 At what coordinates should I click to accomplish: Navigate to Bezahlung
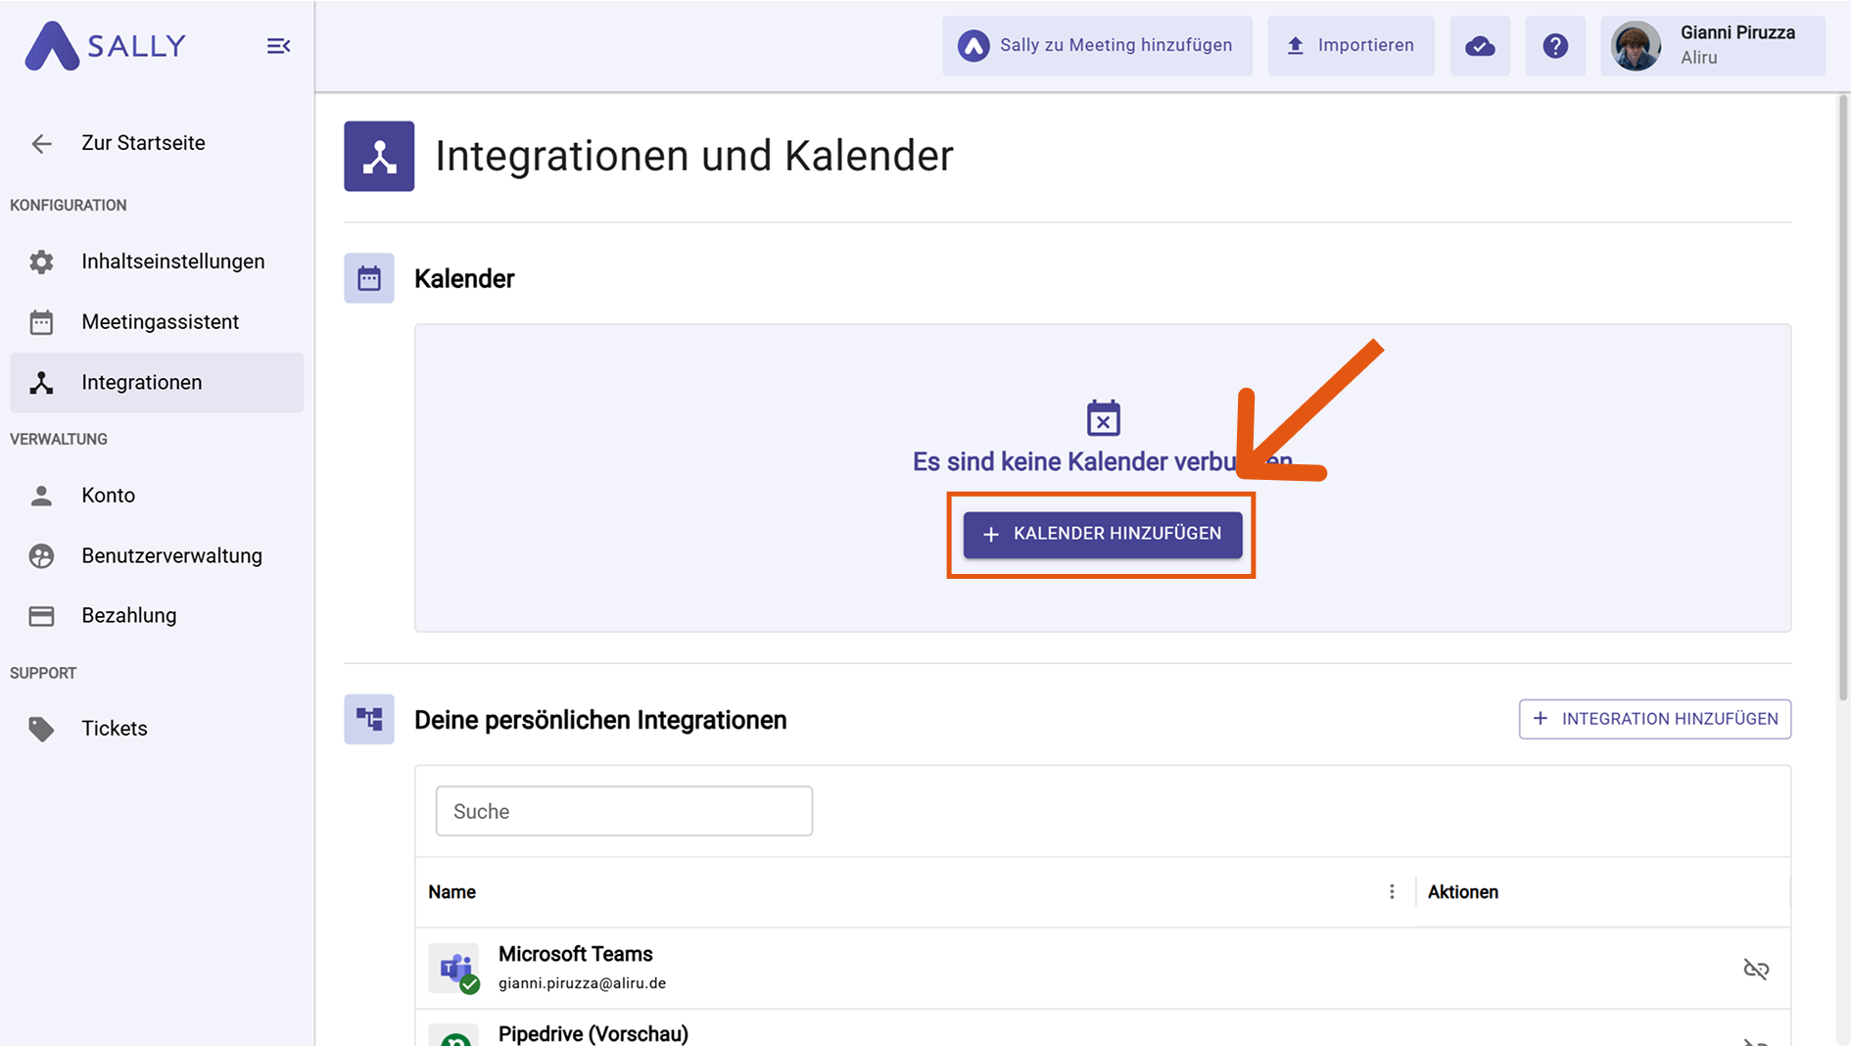[x=128, y=616]
